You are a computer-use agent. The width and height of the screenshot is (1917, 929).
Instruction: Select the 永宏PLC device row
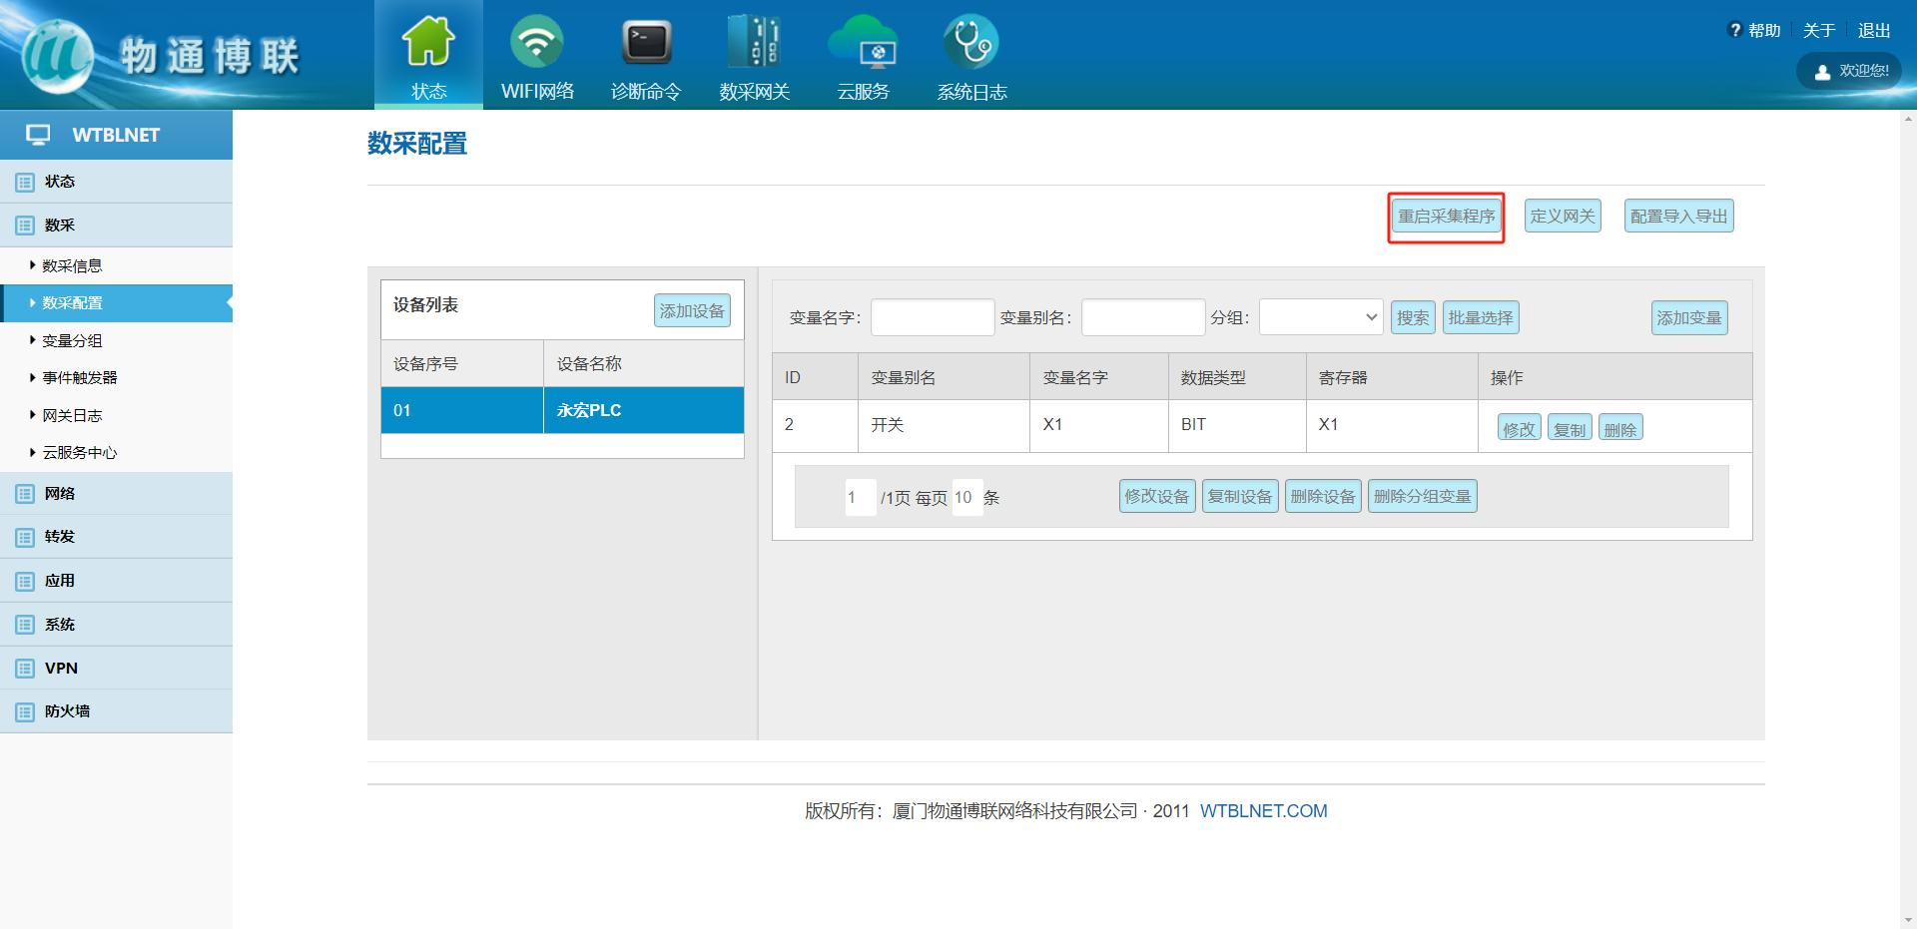pos(589,410)
